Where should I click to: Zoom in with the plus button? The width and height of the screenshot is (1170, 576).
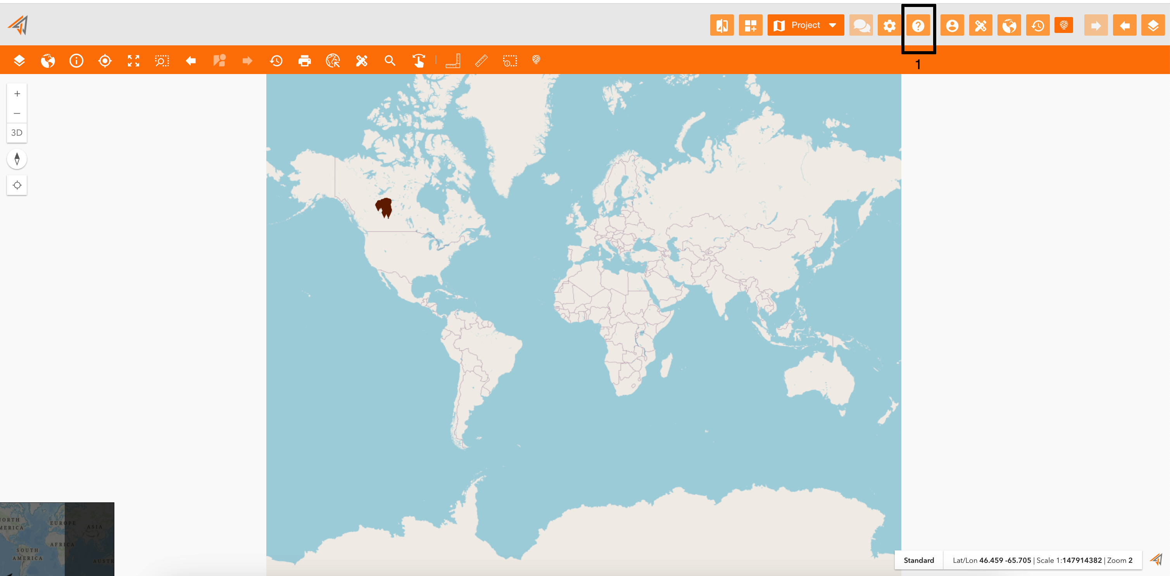[17, 93]
